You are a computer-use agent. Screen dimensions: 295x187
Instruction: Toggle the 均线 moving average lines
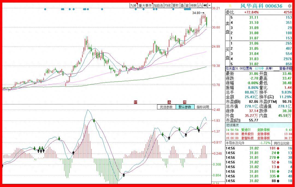pos(168,5)
